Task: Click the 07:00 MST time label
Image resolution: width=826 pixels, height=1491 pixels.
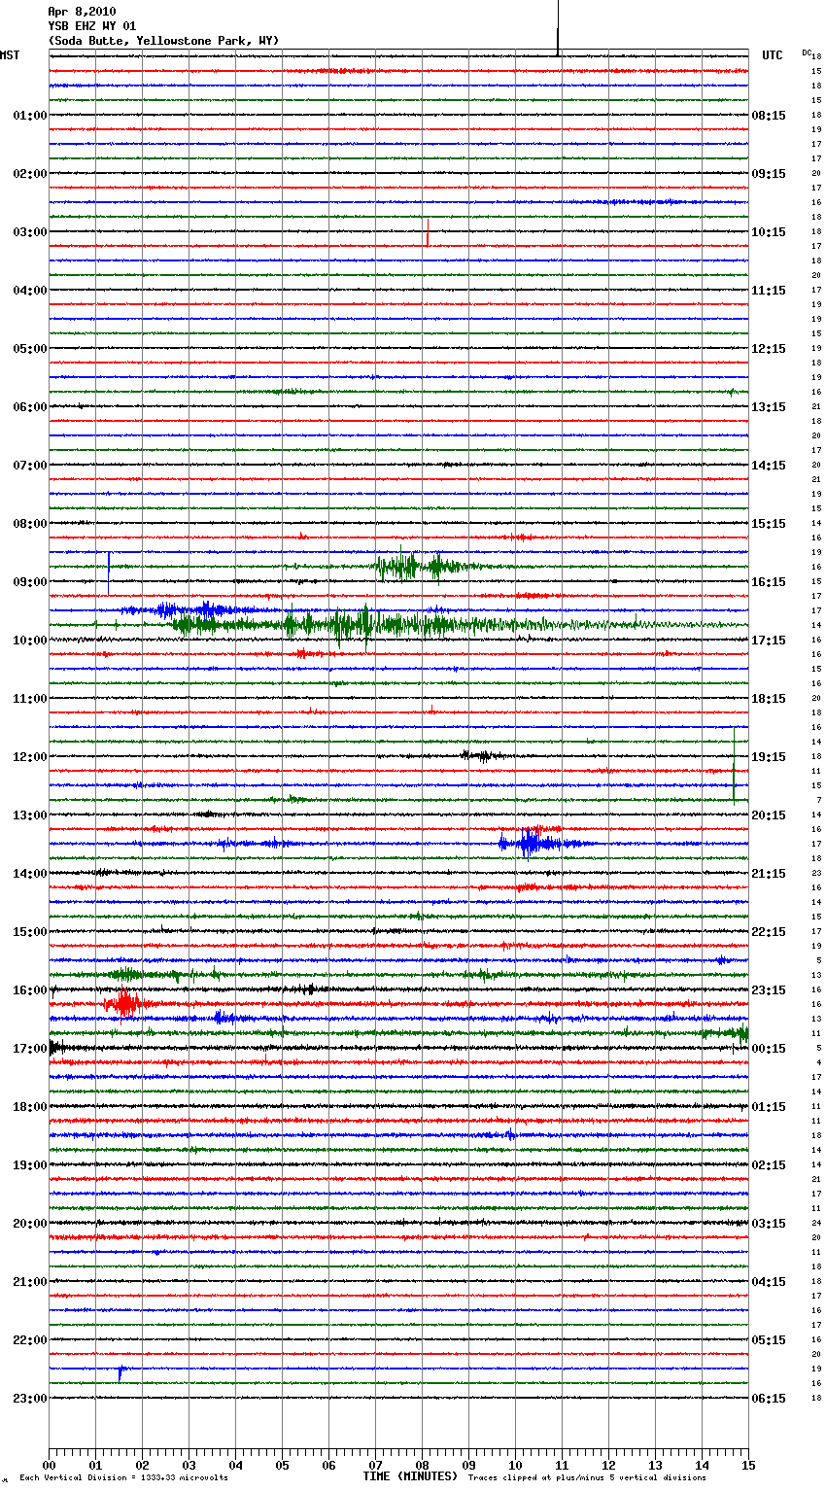Action: point(30,466)
